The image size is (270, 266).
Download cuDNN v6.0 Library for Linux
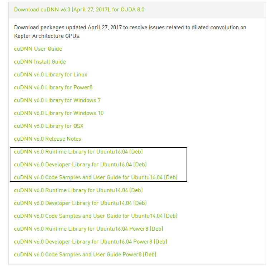point(50,75)
